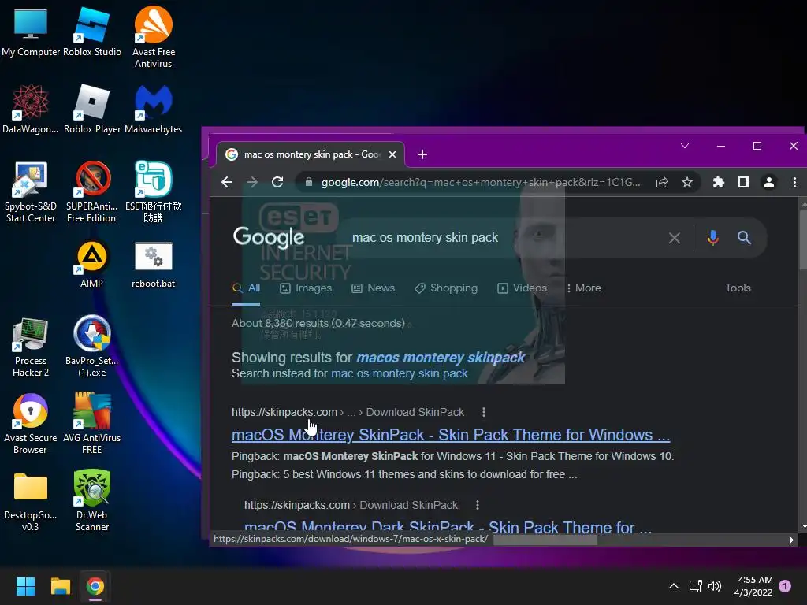Image resolution: width=807 pixels, height=605 pixels.
Task: Click suggested macos monterey skinpack link
Action: coord(441,357)
